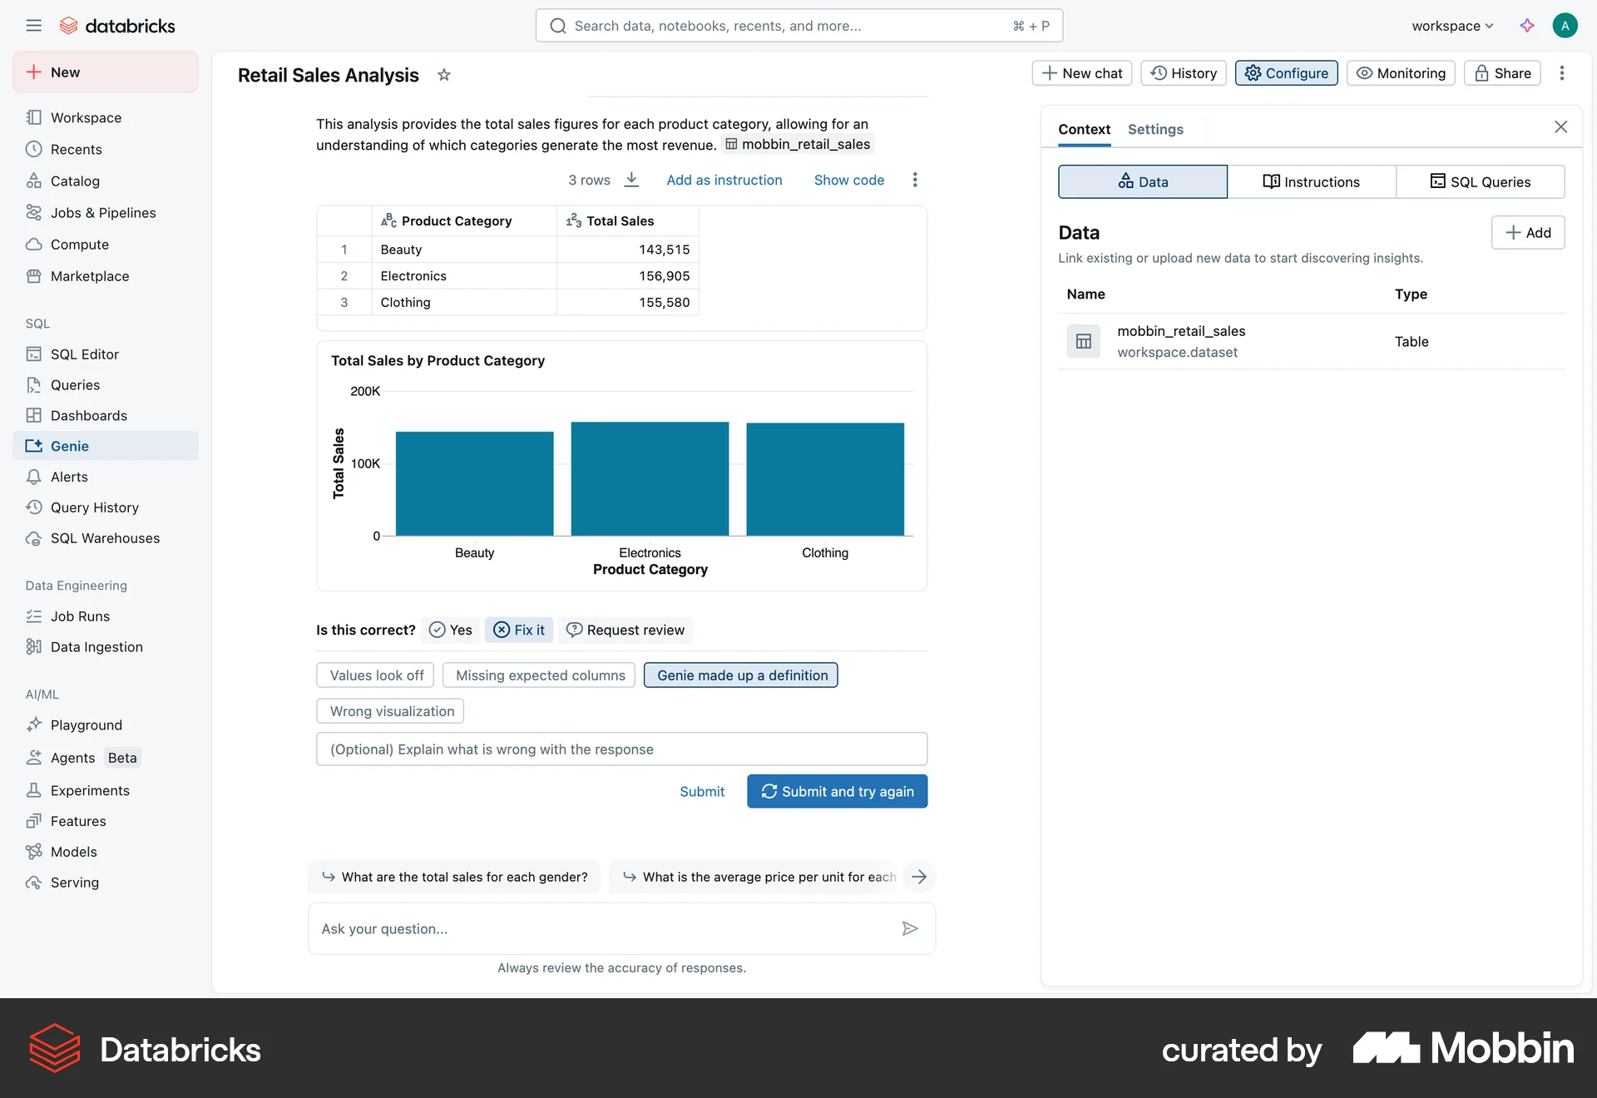Viewport: 1597px width, 1098px height.
Task: Open Data Ingestion
Action: pos(96,646)
